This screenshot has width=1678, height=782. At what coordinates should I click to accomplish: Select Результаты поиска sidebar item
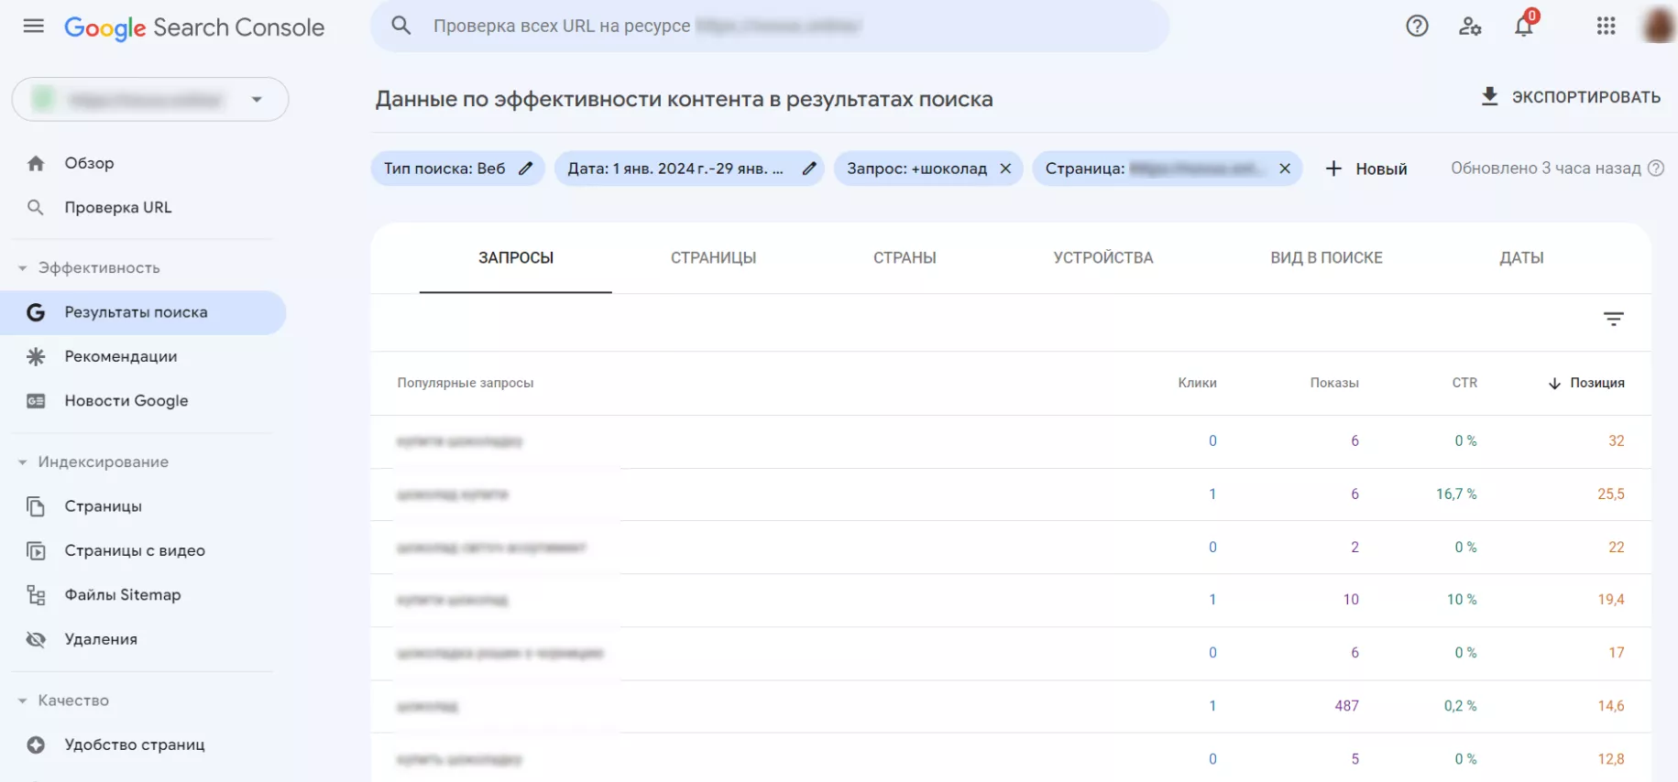143,312
